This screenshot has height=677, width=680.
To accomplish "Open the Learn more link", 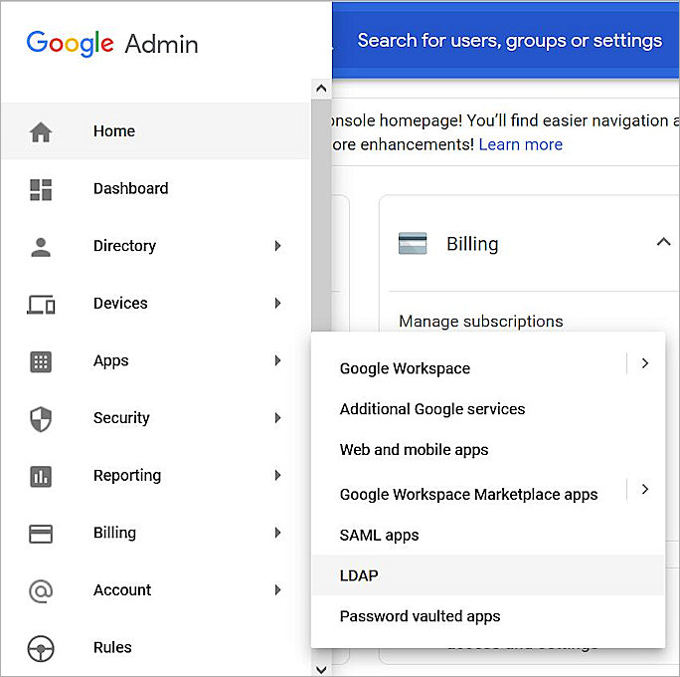I will 520,144.
